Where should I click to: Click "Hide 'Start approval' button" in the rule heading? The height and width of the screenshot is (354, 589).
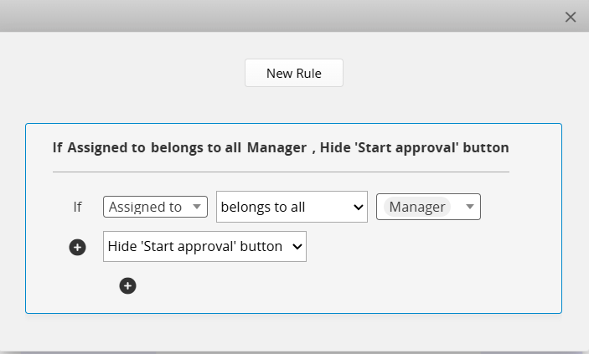pos(415,147)
